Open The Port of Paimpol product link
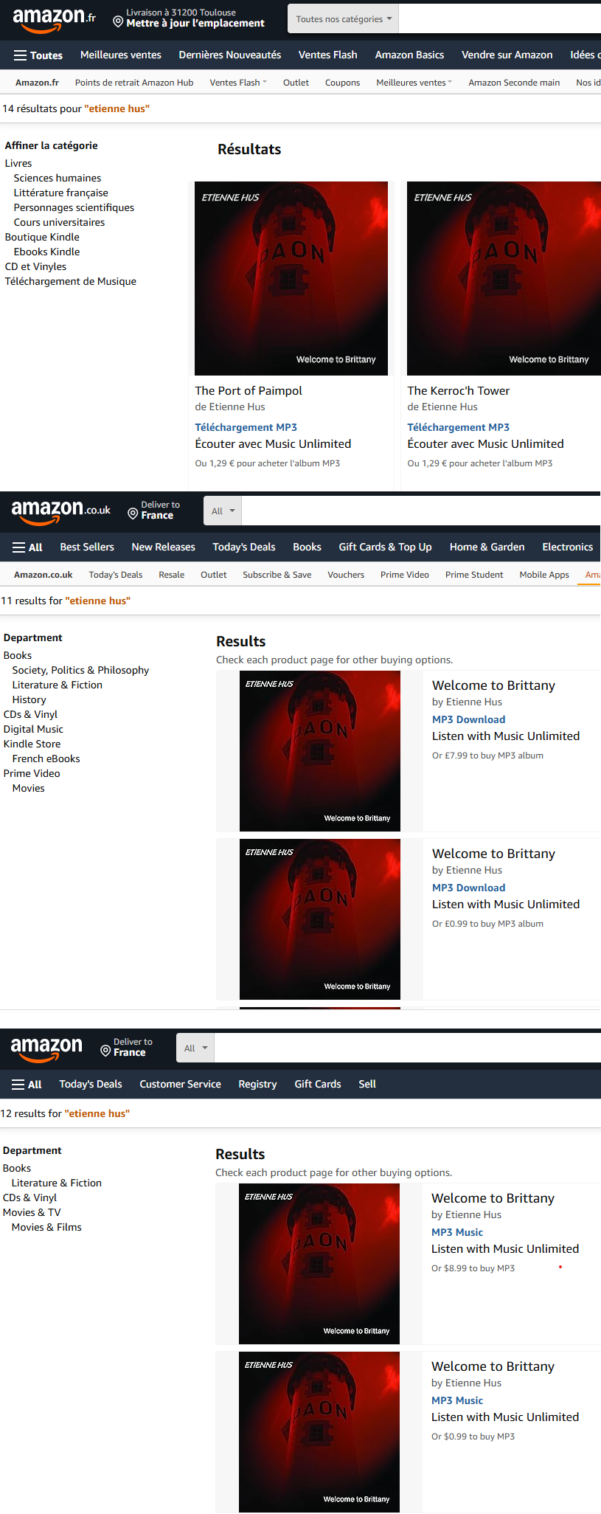Viewport: 601px width, 1514px height. pyautogui.click(x=249, y=391)
